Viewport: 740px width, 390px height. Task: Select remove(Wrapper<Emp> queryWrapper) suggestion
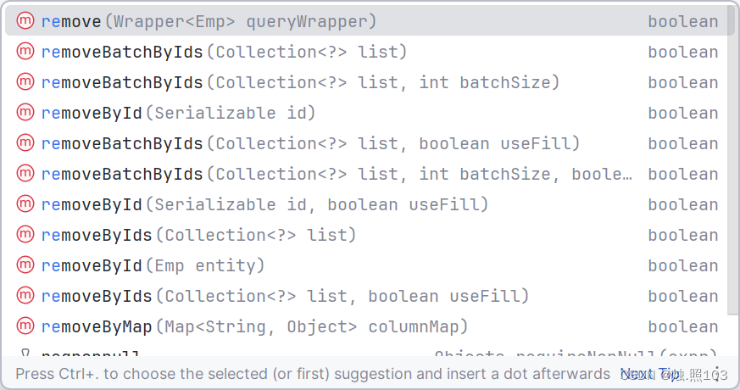pos(366,21)
